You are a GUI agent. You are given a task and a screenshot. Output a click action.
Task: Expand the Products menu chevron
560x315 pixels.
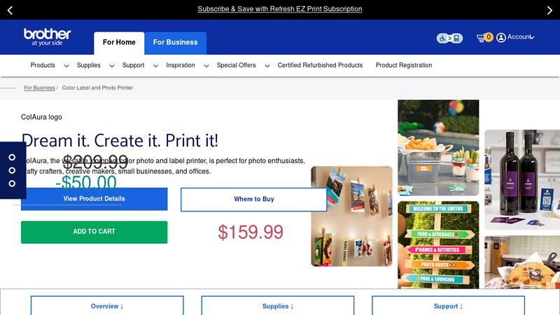(x=66, y=66)
